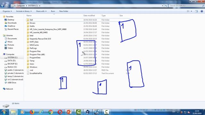Open Internet Explorer from the taskbar
Image resolution: width=205 pixels, height=115 pixels.
tap(41, 112)
